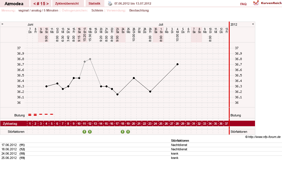Click the Störfaktor icon on cycle day 18
The height and width of the screenshot is (169, 282).
click(x=122, y=132)
